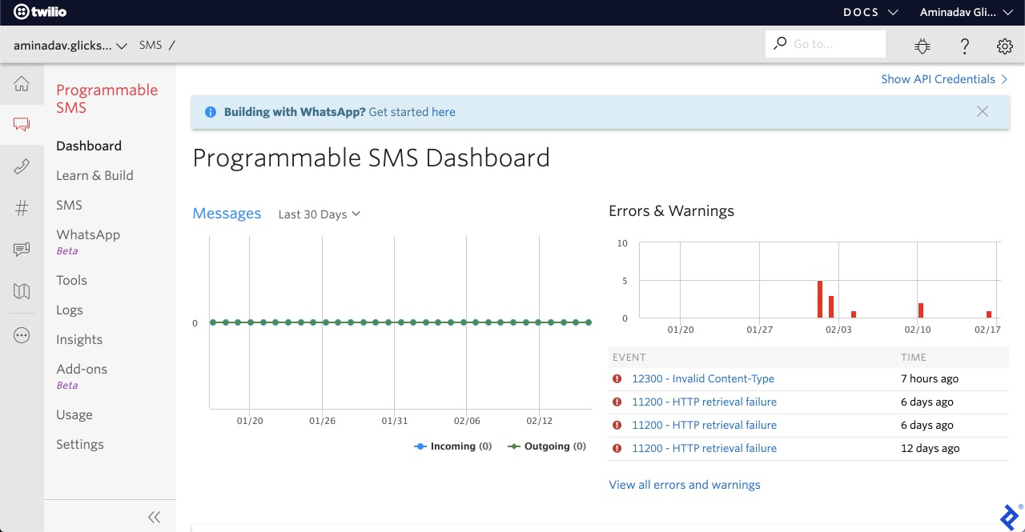Expand the DOCS dropdown
The height and width of the screenshot is (532, 1025).
[870, 12]
